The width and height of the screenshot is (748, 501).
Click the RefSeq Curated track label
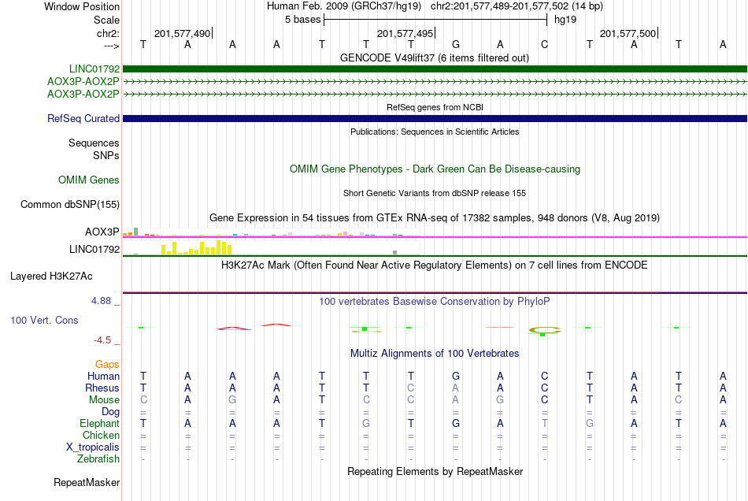click(x=83, y=118)
